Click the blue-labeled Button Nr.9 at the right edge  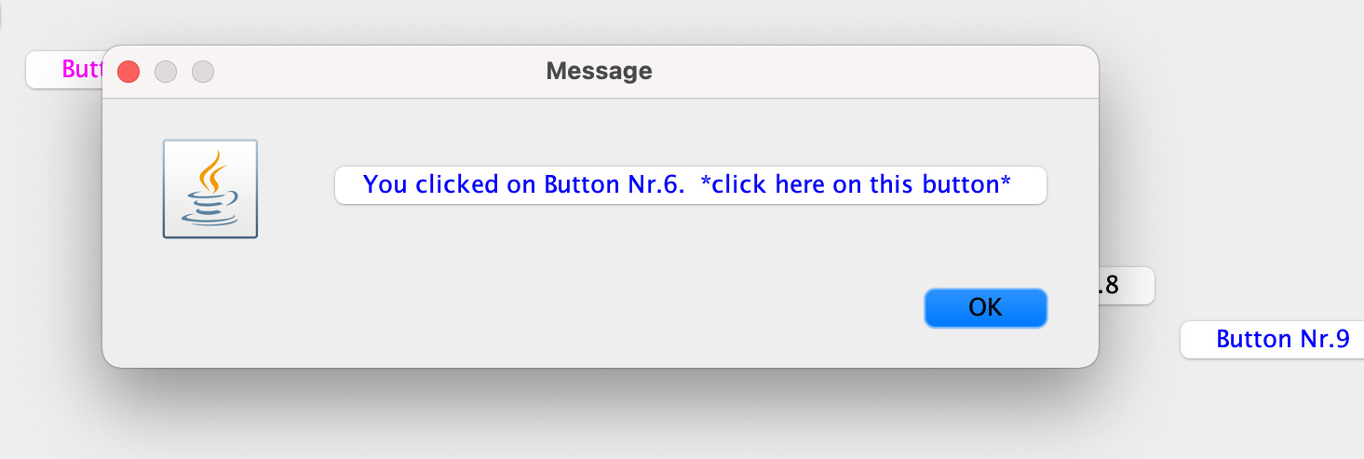coord(1272,340)
